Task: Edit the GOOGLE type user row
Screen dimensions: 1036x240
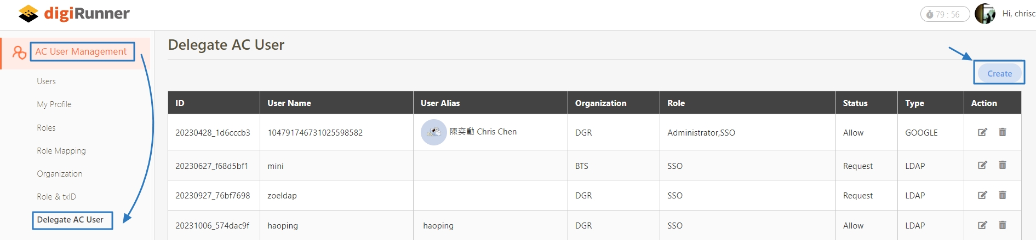Action: click(x=982, y=132)
